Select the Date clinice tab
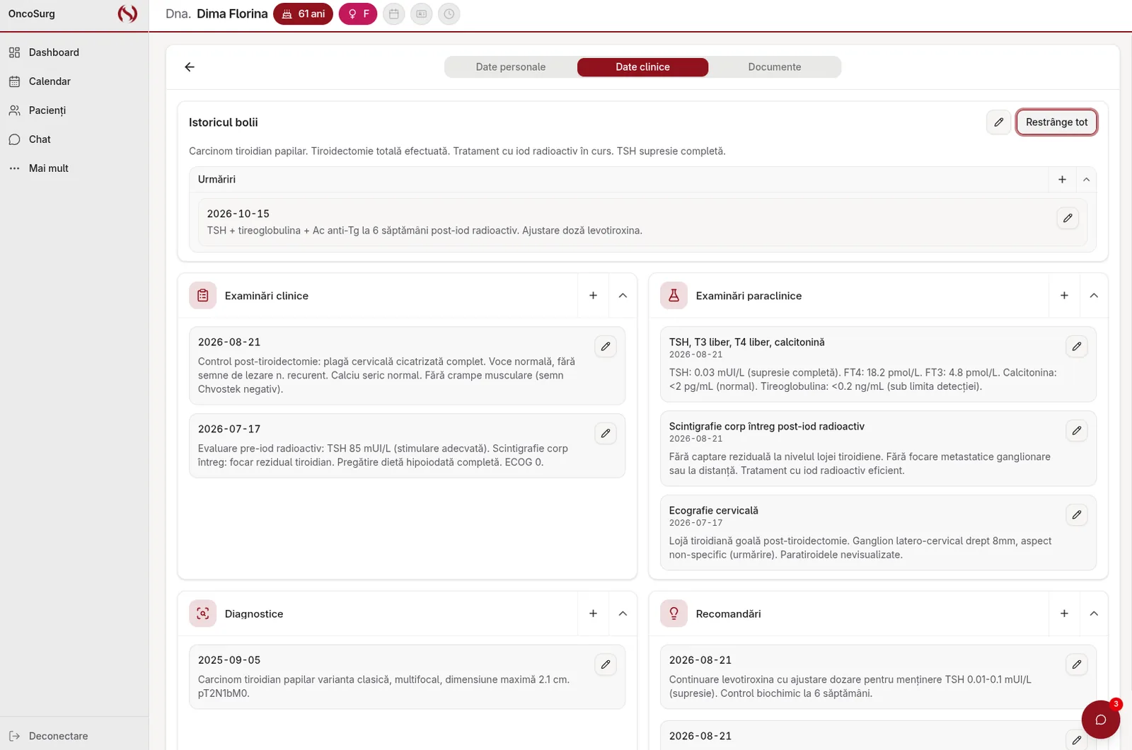 [x=642, y=67]
